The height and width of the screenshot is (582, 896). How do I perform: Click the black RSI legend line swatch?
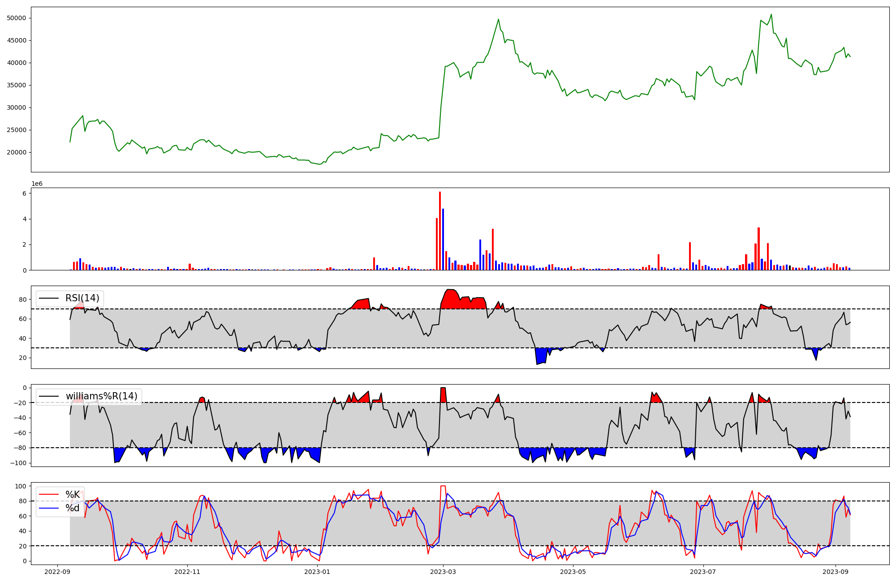(x=49, y=298)
